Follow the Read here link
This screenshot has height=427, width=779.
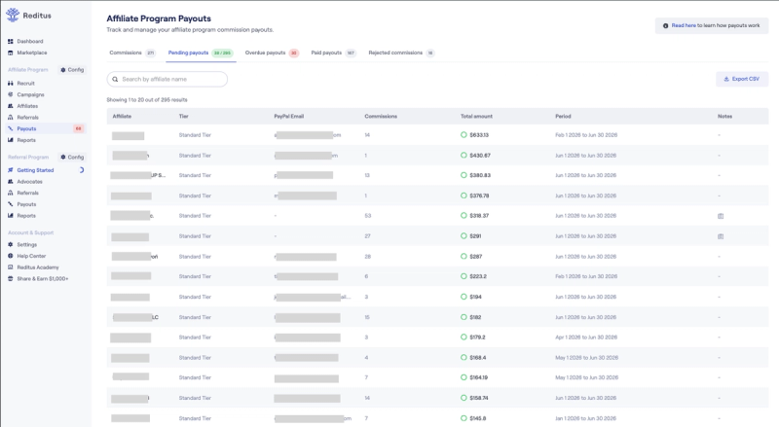point(684,25)
